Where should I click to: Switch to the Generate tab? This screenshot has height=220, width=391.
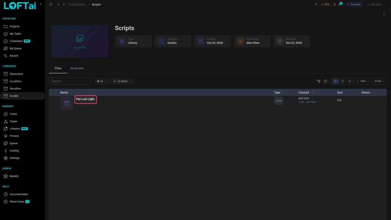coord(77,68)
